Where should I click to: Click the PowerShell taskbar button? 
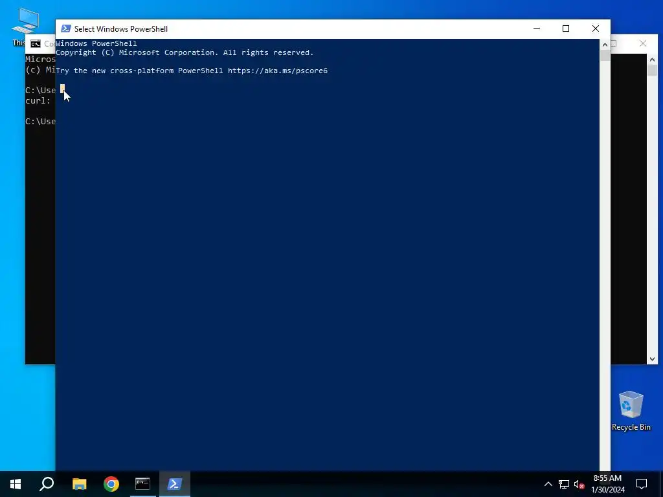pyautogui.click(x=175, y=484)
